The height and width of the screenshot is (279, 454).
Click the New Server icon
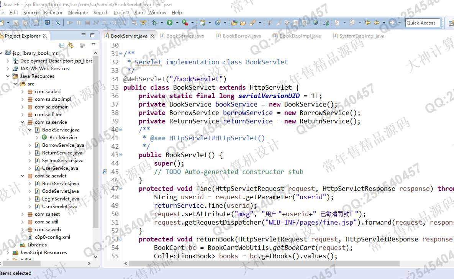click(x=202, y=23)
